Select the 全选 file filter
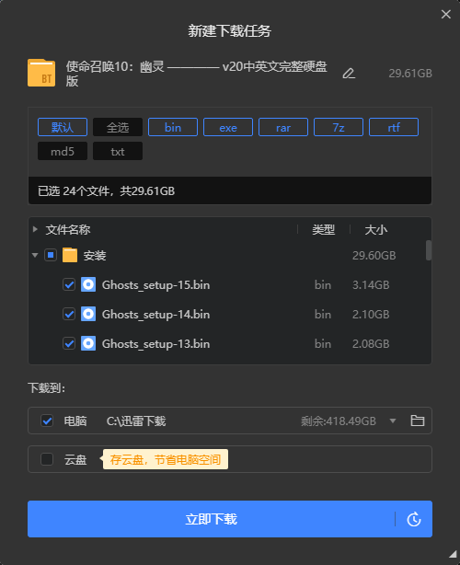 [x=118, y=127]
